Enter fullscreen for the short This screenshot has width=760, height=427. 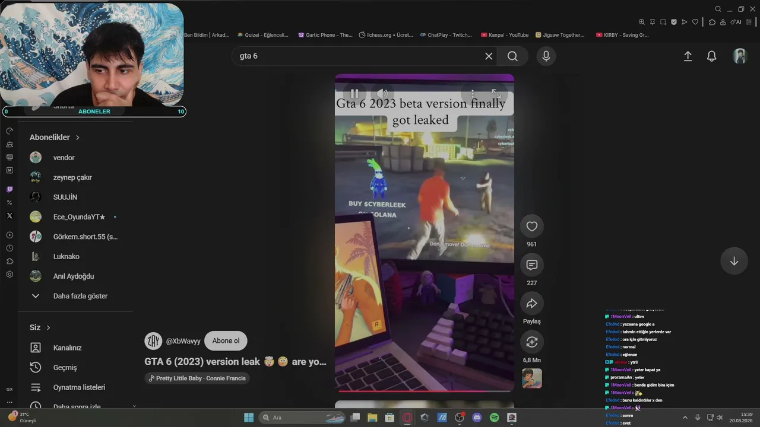click(496, 93)
